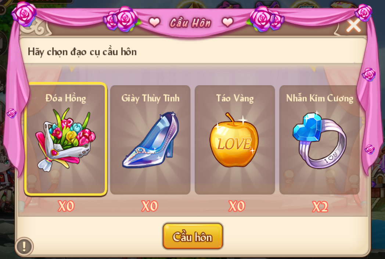
Task: Click the X0 count below Táo Vàng
Action: click(x=237, y=206)
